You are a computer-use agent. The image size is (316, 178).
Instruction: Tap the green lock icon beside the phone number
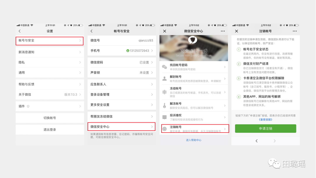click(128, 51)
